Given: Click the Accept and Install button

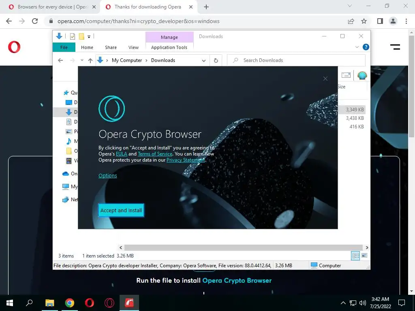Looking at the screenshot, I should coord(121,210).
